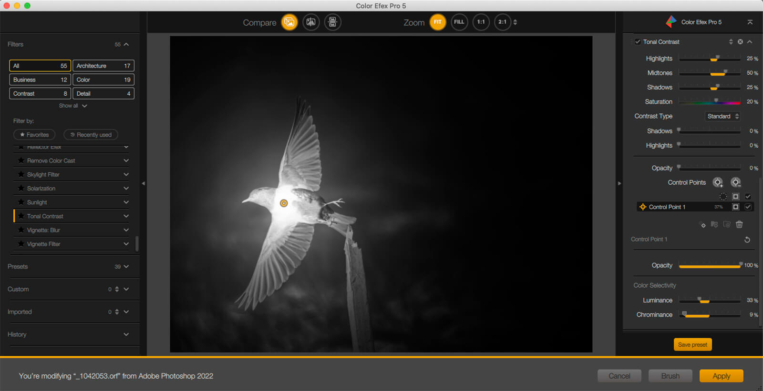763x391 pixels.
Task: Click the subtract control point icon
Action: [x=736, y=182]
